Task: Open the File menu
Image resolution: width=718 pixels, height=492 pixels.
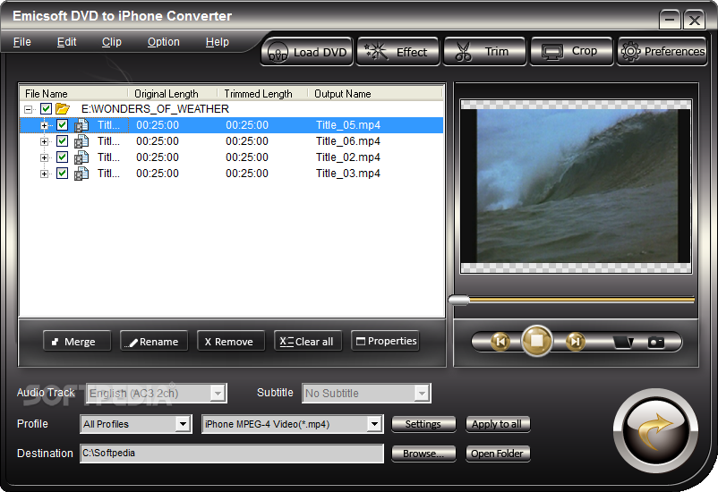Action: point(22,42)
